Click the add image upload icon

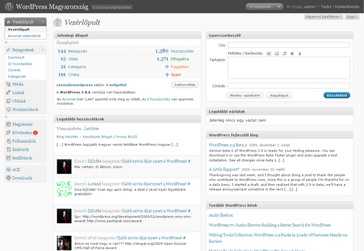[x=269, y=54]
